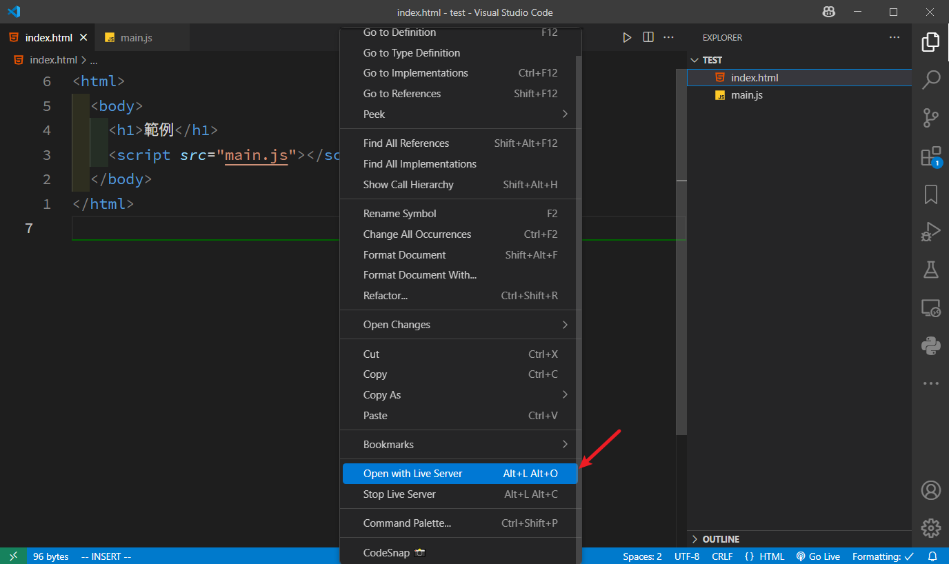This screenshot has width=949, height=564.
Task: Open the Copy As submenu
Action: tap(459, 395)
